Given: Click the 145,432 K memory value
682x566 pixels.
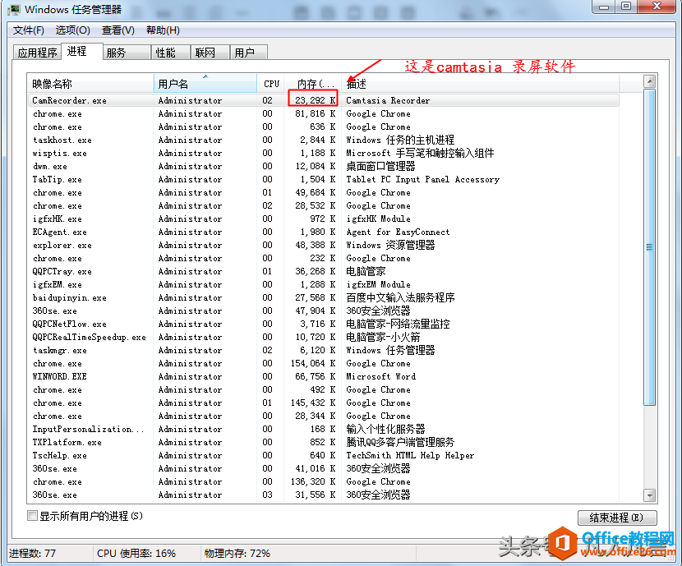Looking at the screenshot, I should coord(313,403).
